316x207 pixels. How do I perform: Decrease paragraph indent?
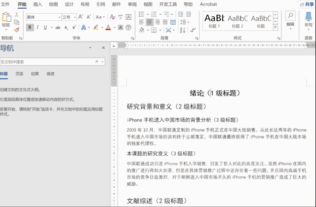181,14
